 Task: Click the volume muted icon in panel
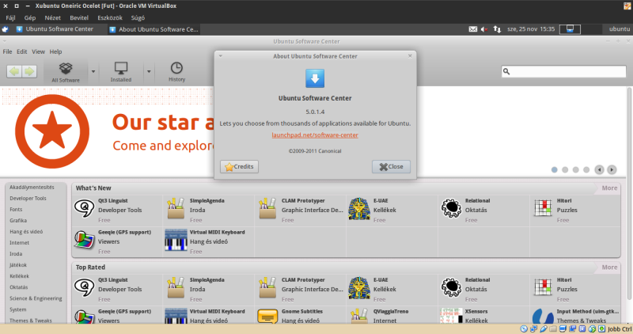(x=484, y=29)
